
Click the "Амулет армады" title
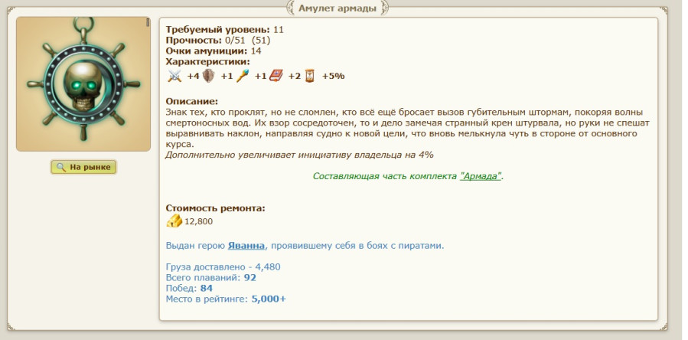337,8
